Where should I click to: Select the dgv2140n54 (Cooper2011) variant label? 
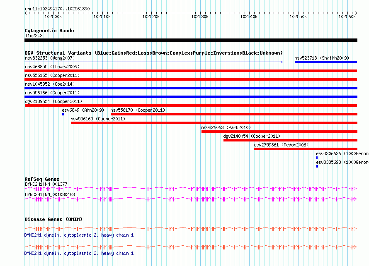(252, 136)
